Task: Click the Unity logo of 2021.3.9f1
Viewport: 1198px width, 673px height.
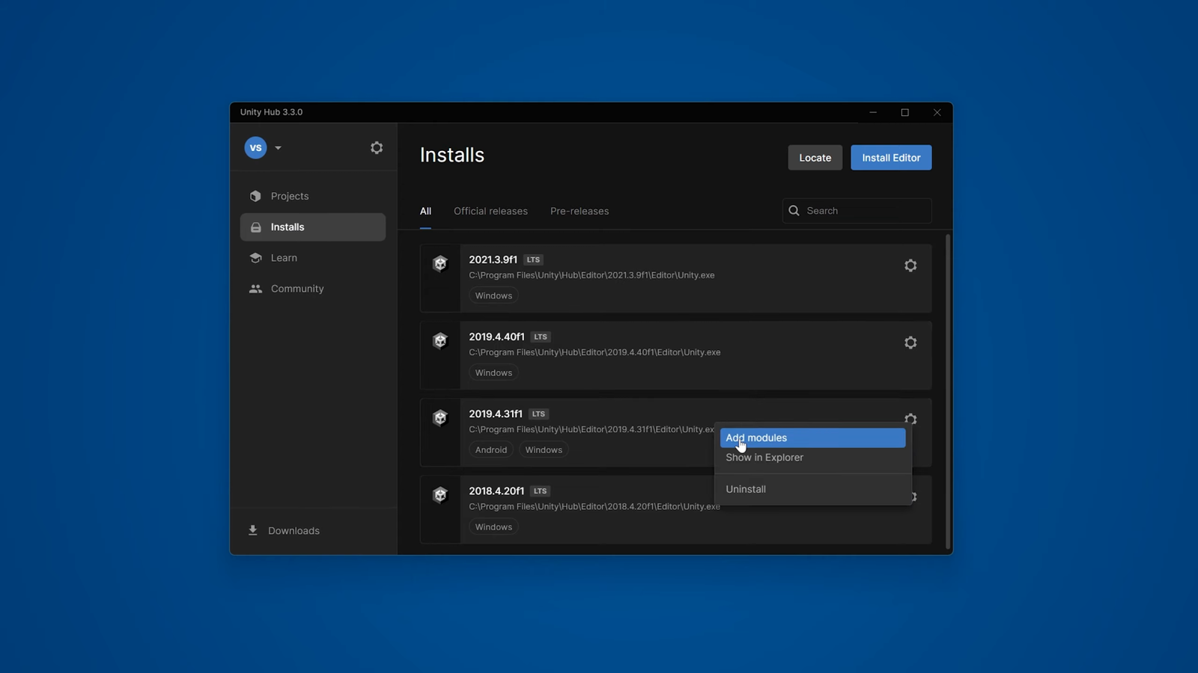Action: pos(440,263)
